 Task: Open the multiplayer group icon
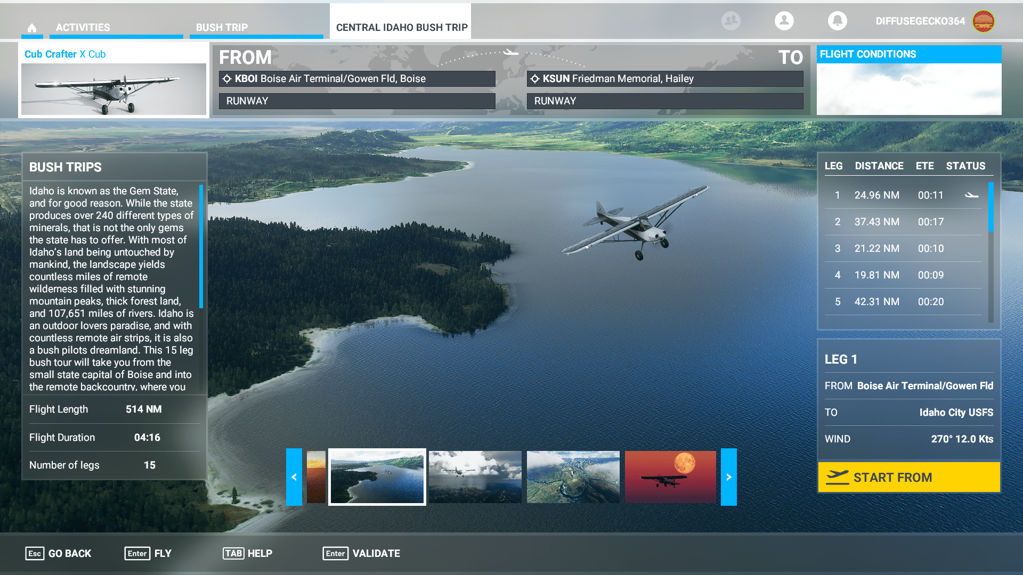[730, 21]
